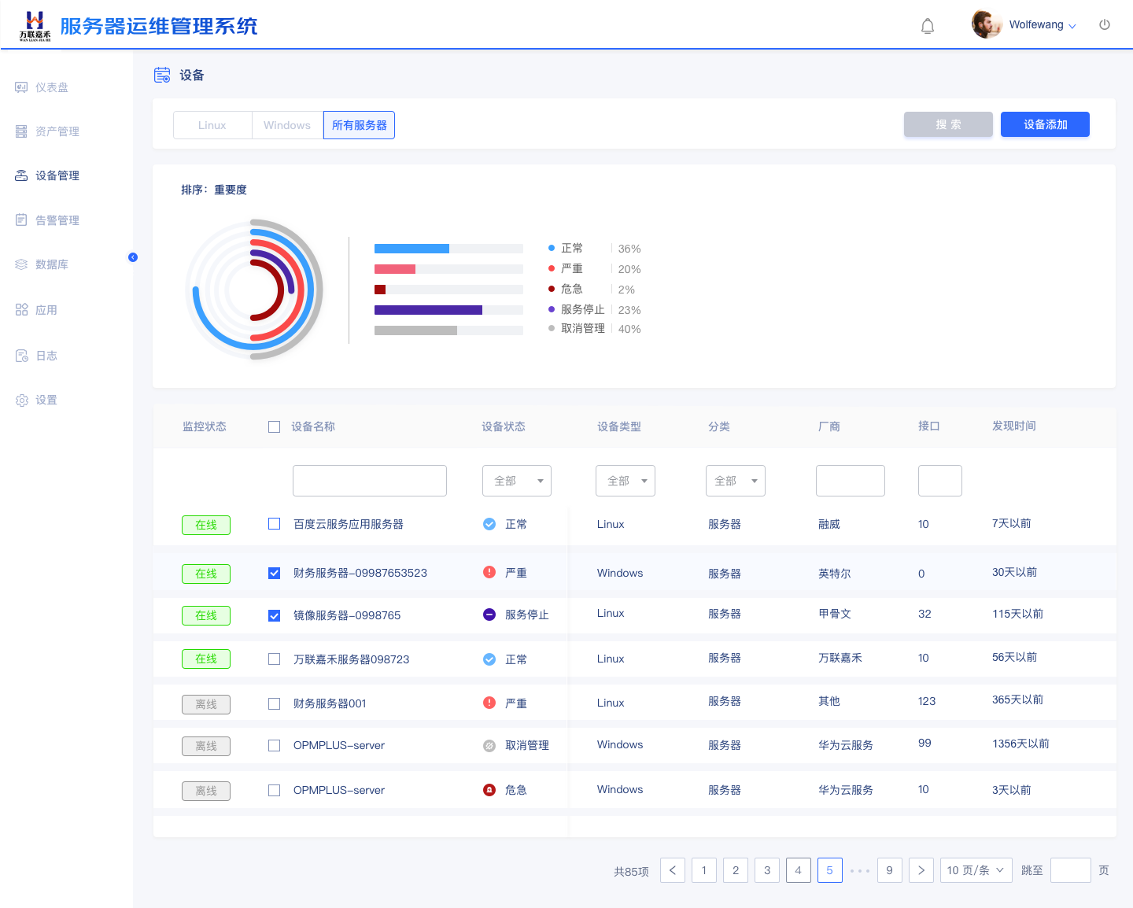Go to page 9 in pagination
The image size is (1133, 908).
pos(889,870)
